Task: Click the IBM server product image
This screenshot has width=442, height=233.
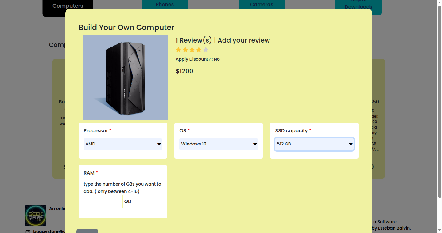Action: point(125,77)
